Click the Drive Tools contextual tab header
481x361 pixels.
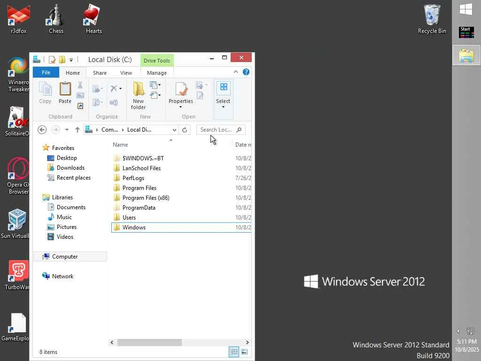(x=157, y=61)
